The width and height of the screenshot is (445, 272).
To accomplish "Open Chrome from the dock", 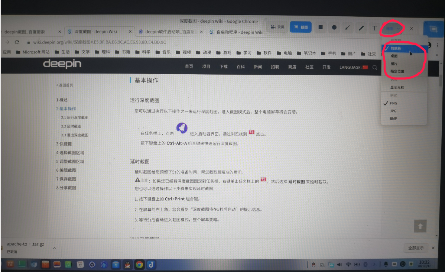I will [x=139, y=265].
